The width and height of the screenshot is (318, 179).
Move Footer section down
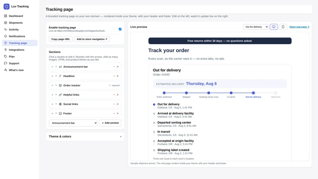click(56, 113)
